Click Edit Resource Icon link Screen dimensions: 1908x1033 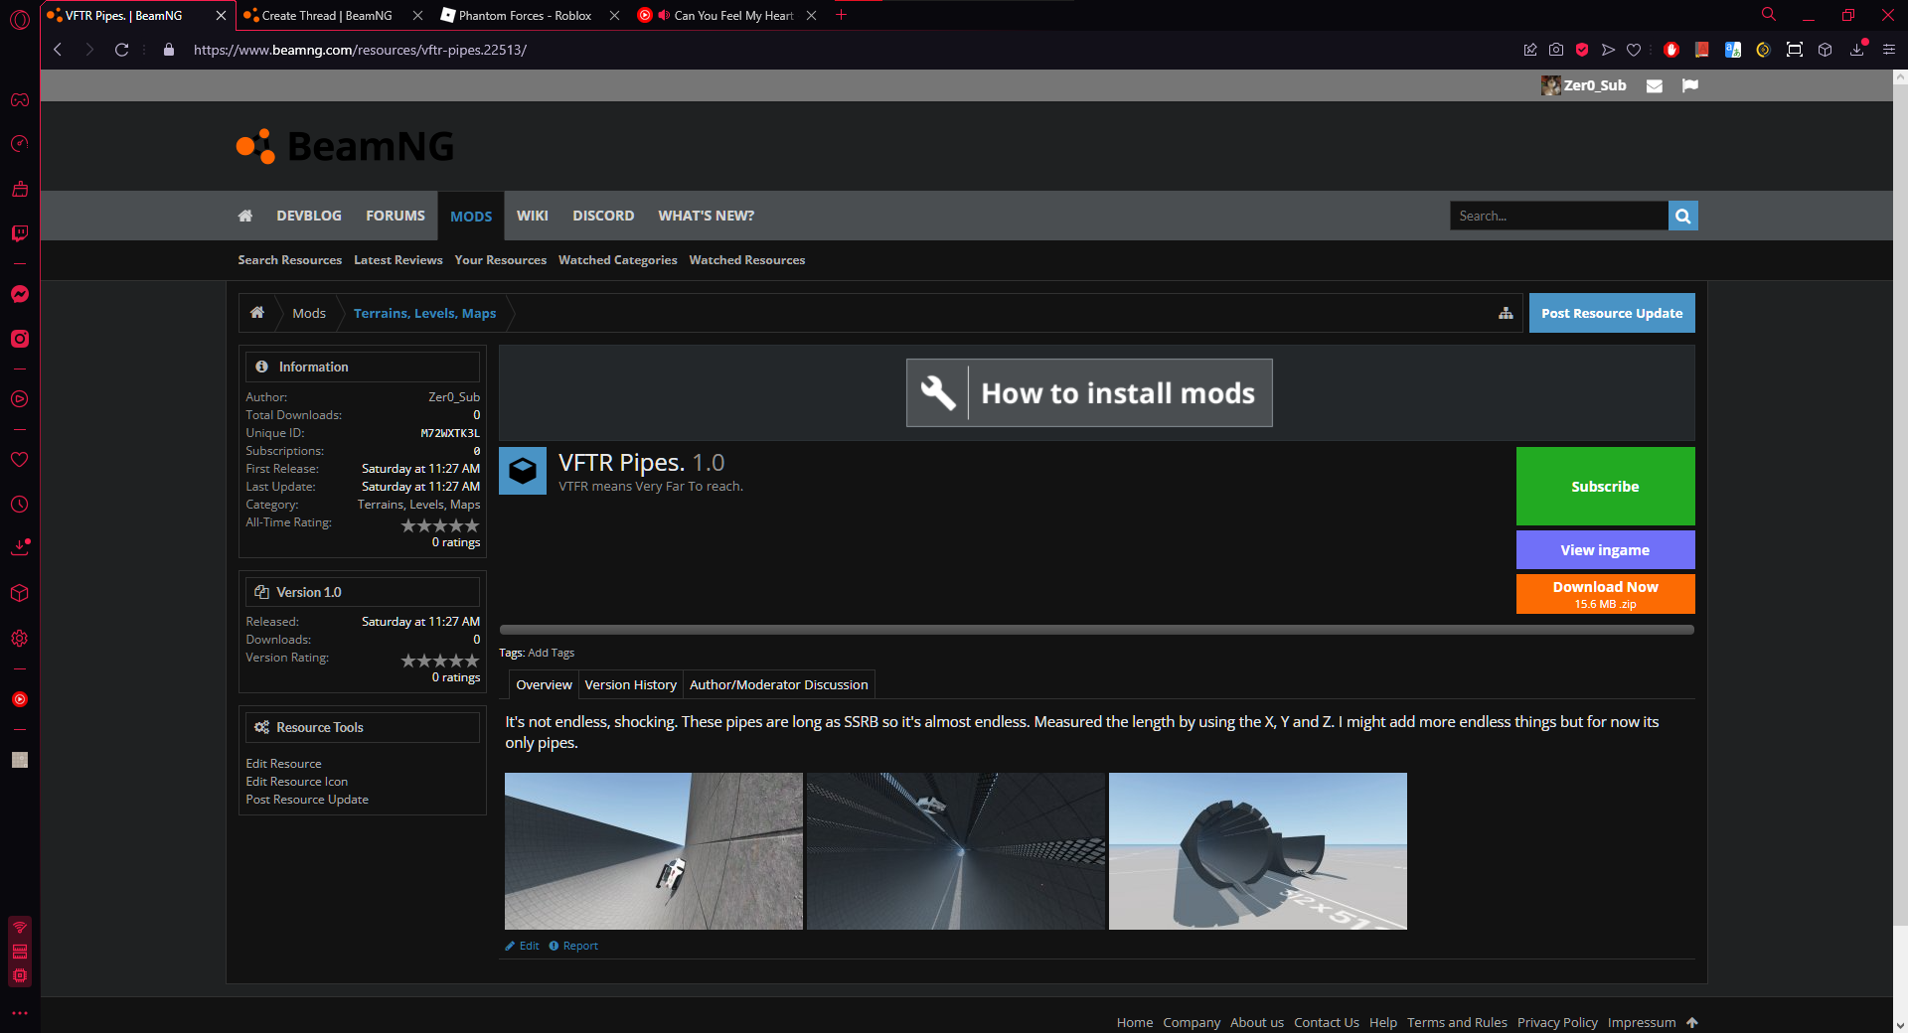(296, 782)
